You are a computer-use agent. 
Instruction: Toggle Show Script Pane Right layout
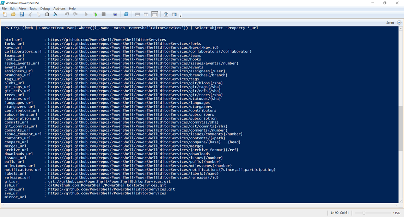point(146,14)
